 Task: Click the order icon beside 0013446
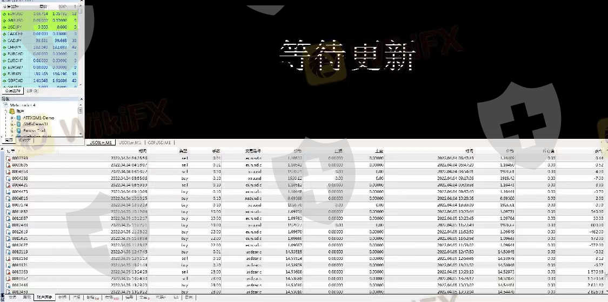tap(8, 285)
